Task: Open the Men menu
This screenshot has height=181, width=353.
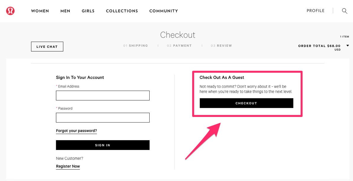Action: coord(65,11)
